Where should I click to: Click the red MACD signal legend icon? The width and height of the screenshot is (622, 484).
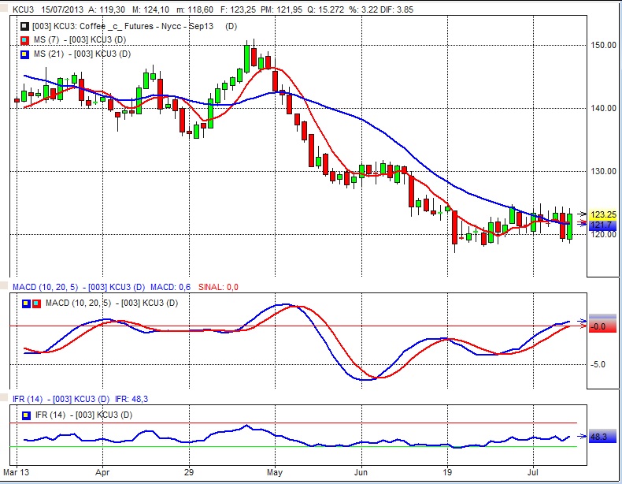[35, 303]
